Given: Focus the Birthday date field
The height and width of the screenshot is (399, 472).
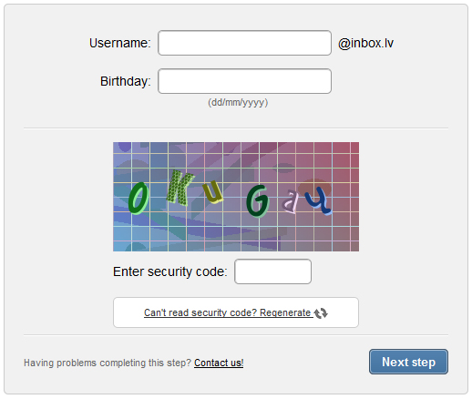Looking at the screenshot, I should click(x=244, y=81).
